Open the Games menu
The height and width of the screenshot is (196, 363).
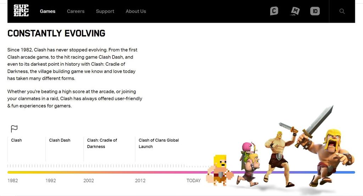(x=48, y=11)
